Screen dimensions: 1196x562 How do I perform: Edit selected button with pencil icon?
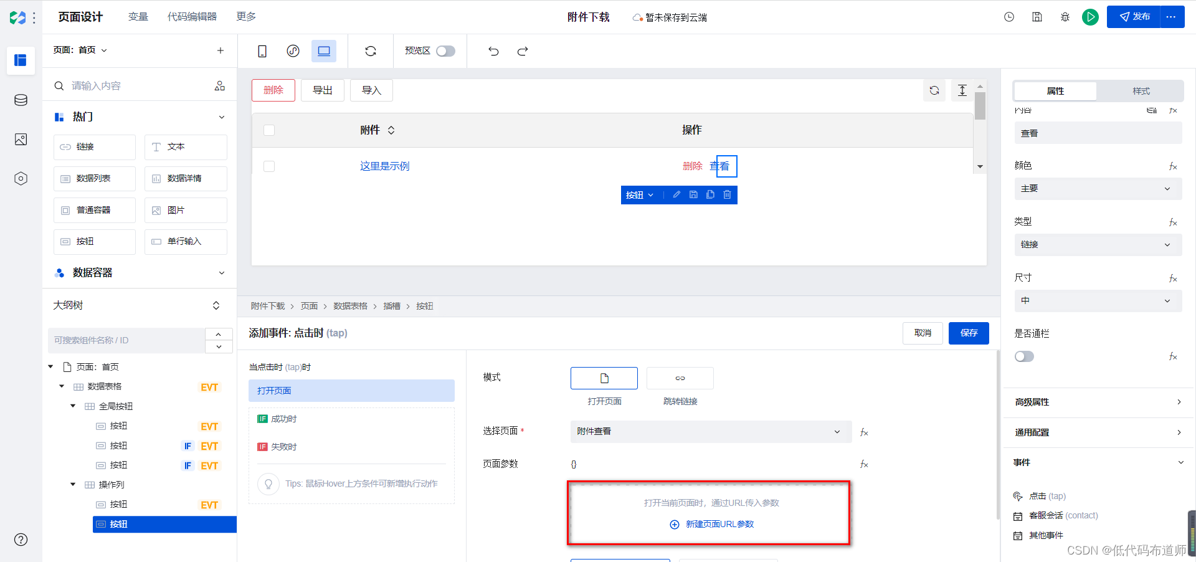coord(676,194)
